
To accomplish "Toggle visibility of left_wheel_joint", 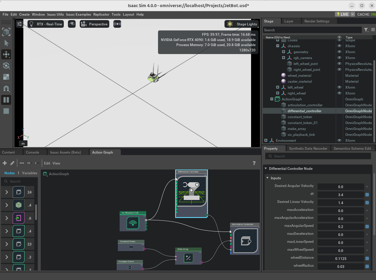I will (x=339, y=64).
